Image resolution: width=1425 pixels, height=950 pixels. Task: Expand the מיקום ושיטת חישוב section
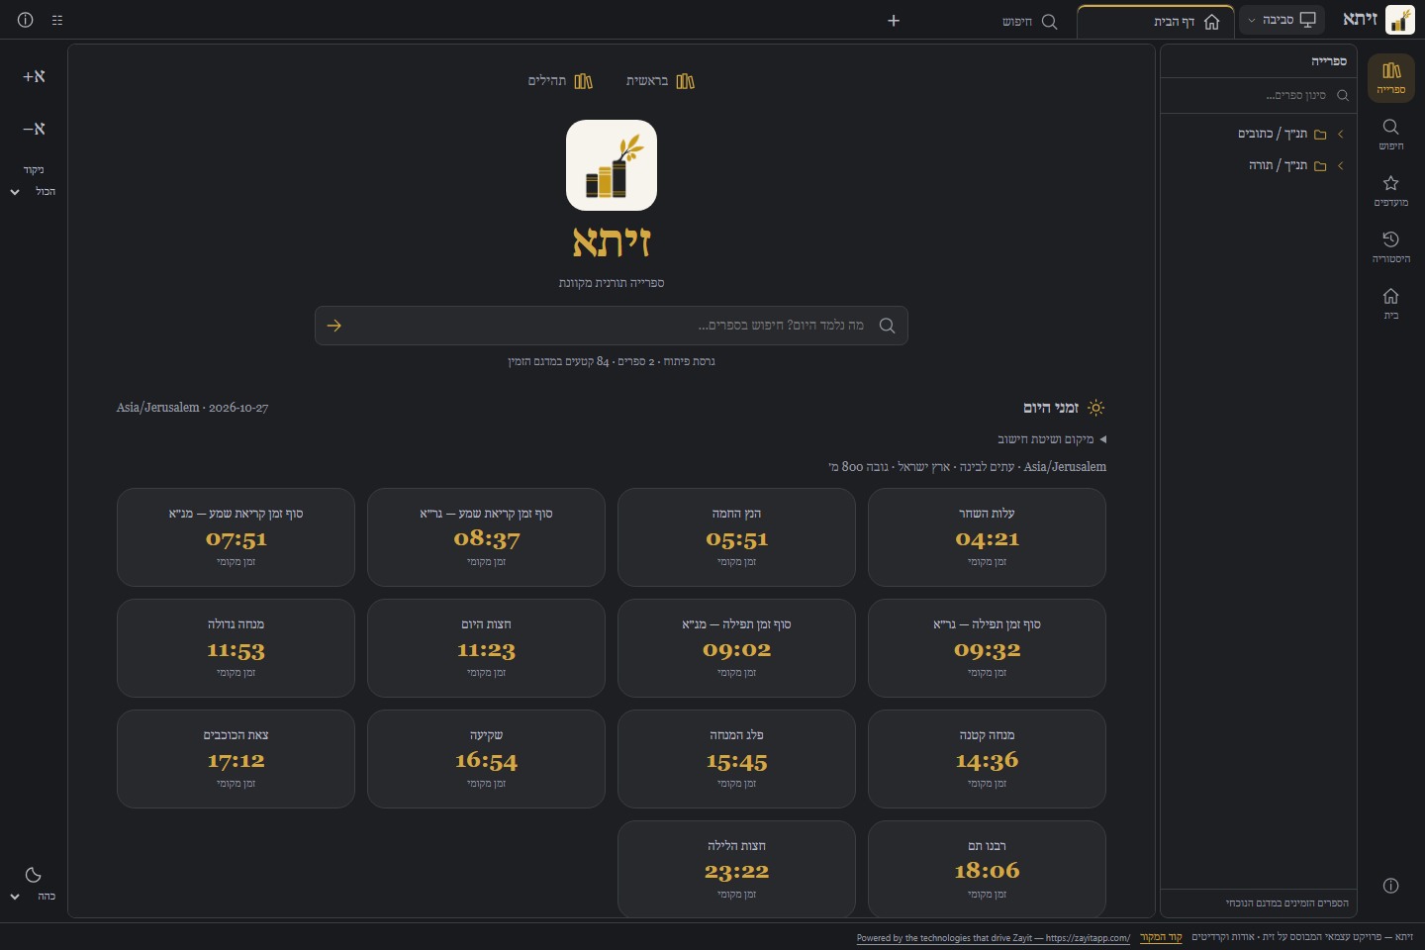[1052, 439]
